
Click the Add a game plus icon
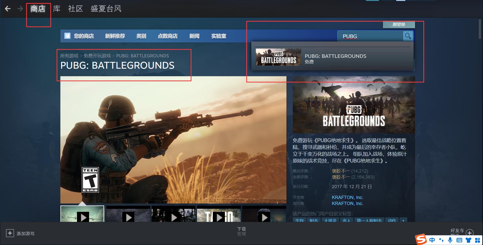(x=10, y=233)
